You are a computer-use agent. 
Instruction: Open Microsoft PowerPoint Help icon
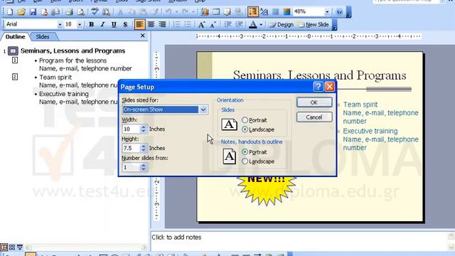[x=339, y=12]
